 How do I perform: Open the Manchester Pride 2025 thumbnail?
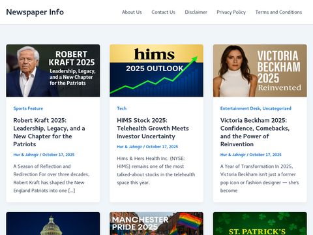click(x=156, y=223)
